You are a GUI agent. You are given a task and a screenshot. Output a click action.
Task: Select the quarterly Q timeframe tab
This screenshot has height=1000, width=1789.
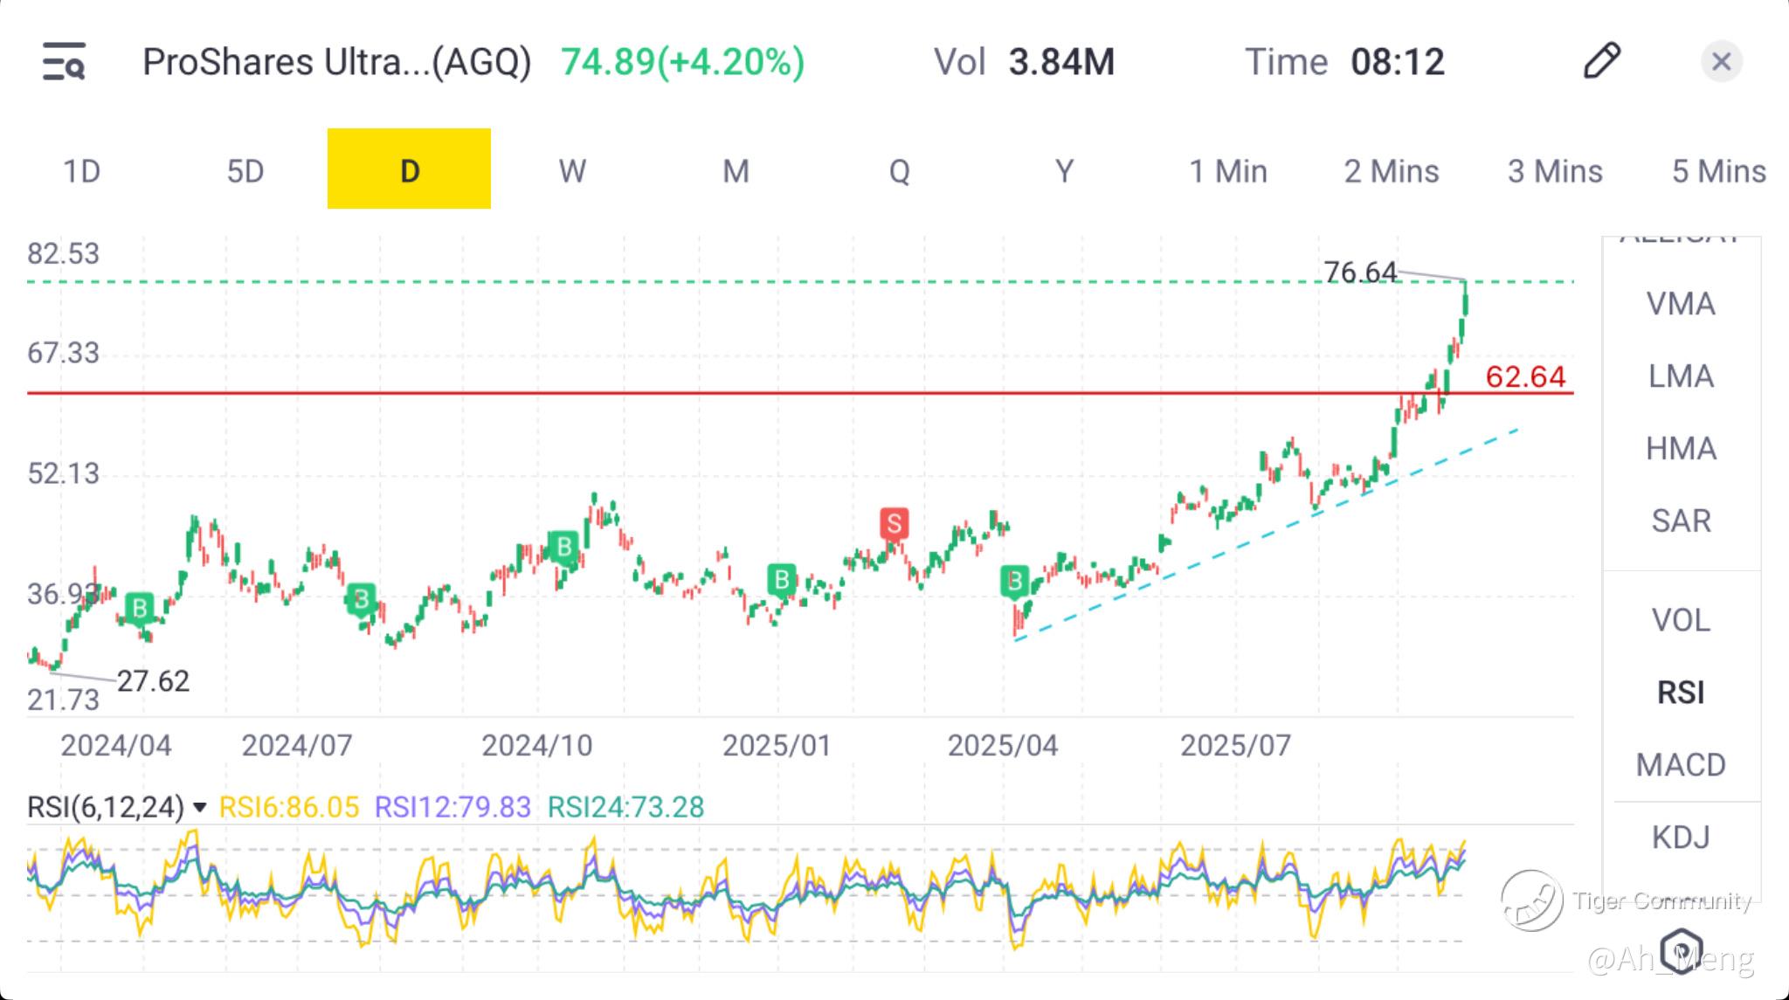click(x=899, y=170)
